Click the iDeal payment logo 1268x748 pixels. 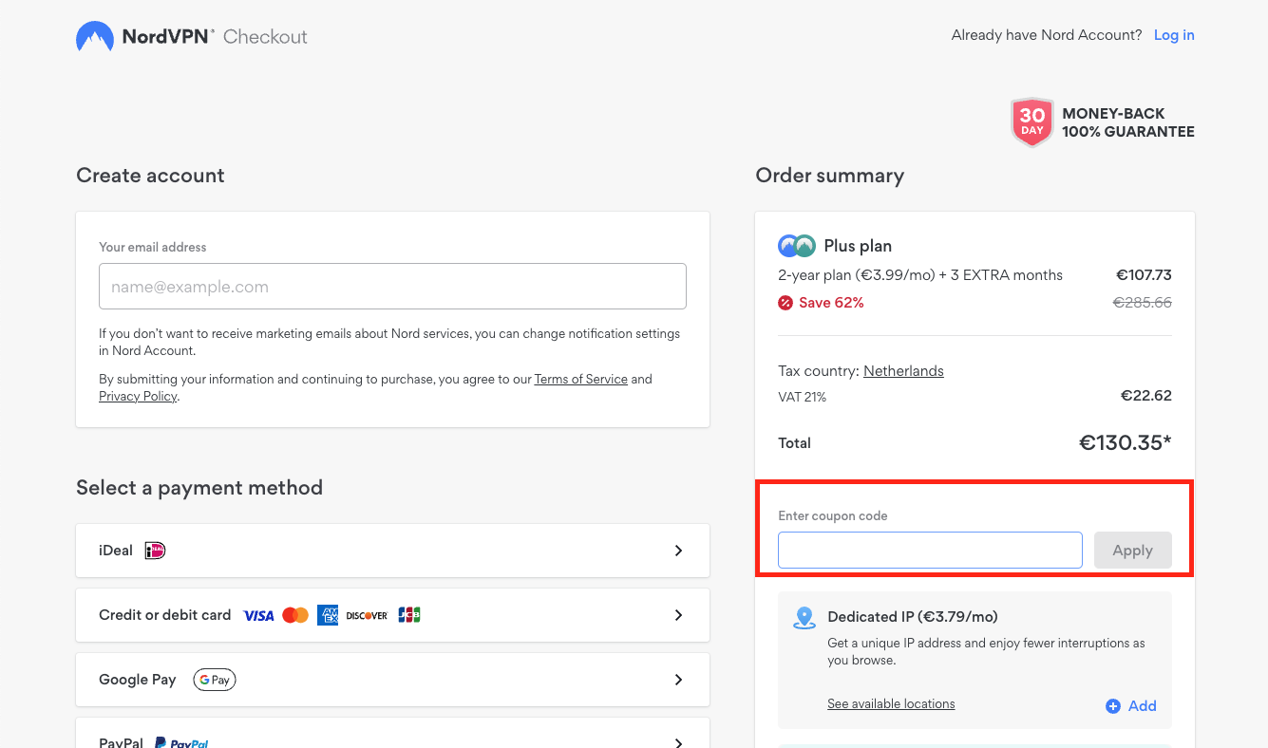155,551
